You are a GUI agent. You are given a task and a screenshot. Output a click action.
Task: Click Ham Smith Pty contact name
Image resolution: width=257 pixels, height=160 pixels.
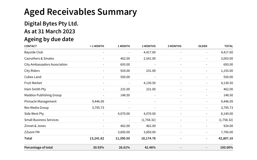35,89
